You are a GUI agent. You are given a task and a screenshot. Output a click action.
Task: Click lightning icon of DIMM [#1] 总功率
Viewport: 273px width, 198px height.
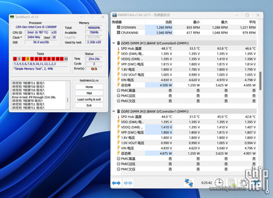(119, 85)
